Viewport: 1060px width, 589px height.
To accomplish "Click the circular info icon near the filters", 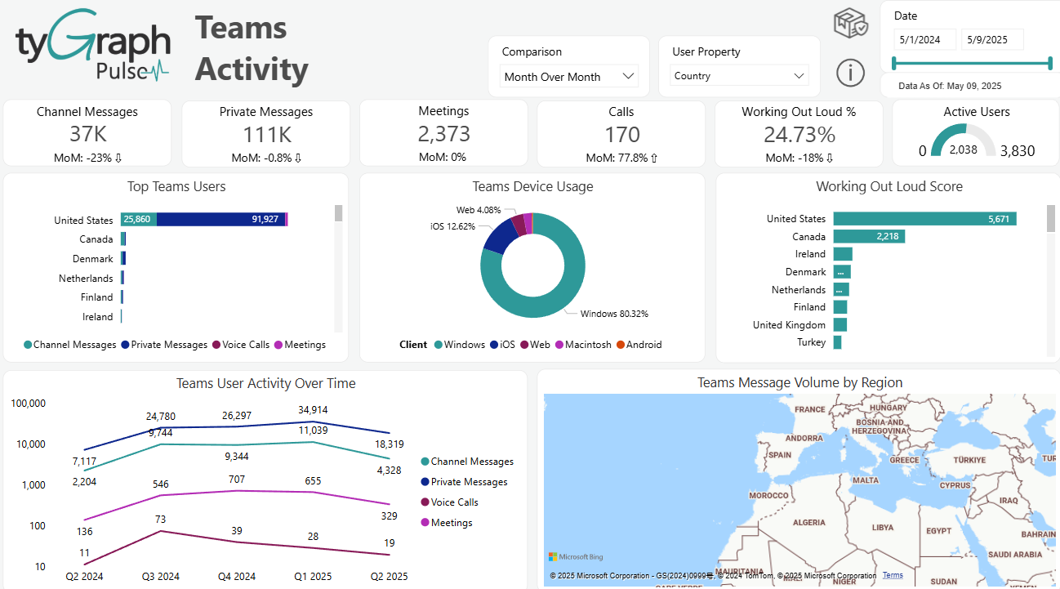I will (x=850, y=73).
